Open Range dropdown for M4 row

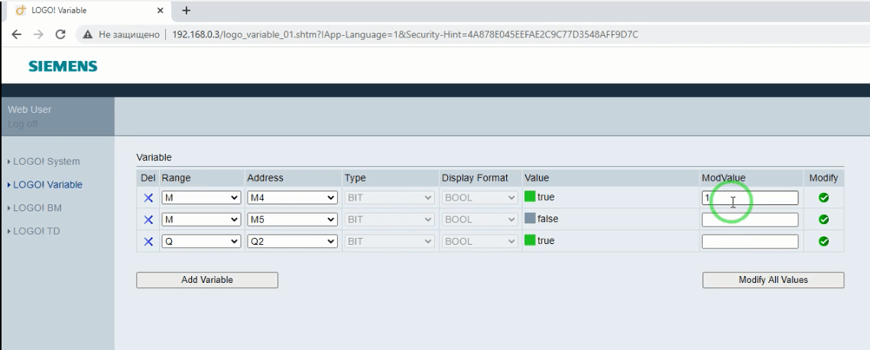201,198
